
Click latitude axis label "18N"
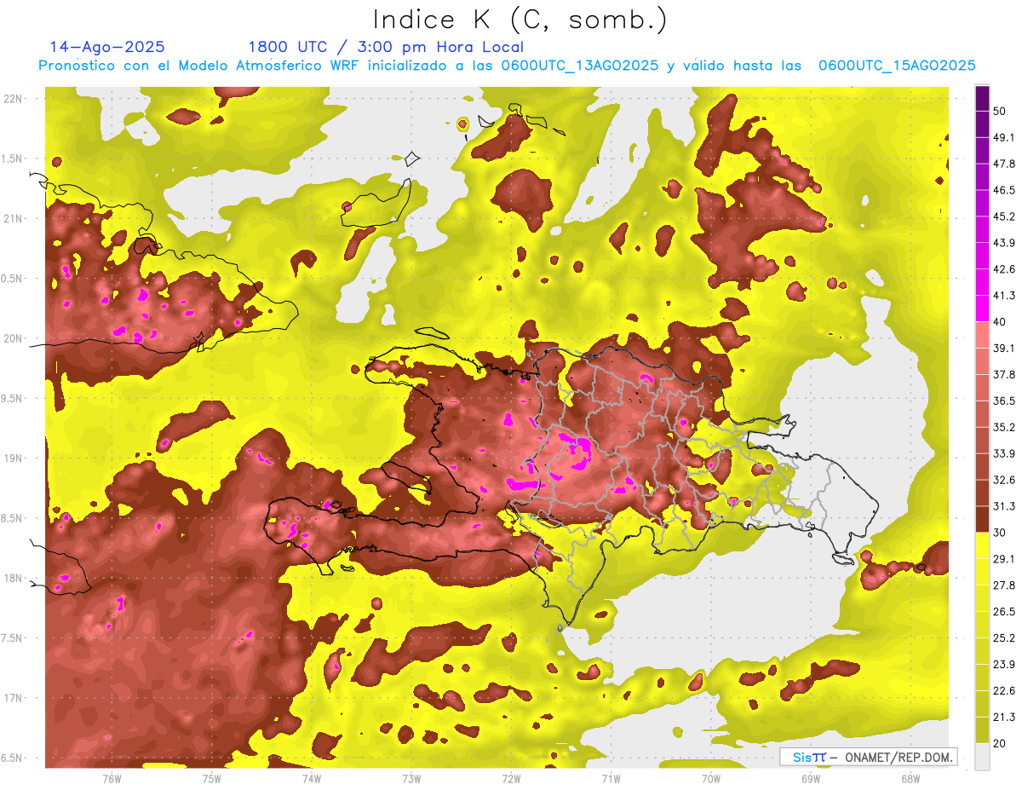(x=14, y=578)
